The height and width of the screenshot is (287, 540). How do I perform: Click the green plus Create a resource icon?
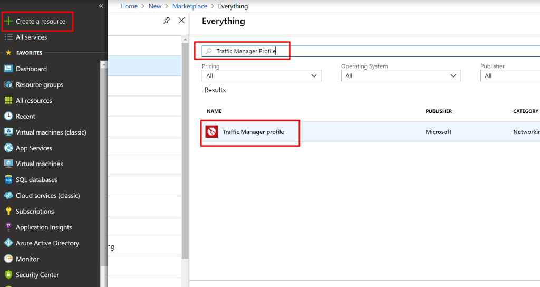point(8,21)
